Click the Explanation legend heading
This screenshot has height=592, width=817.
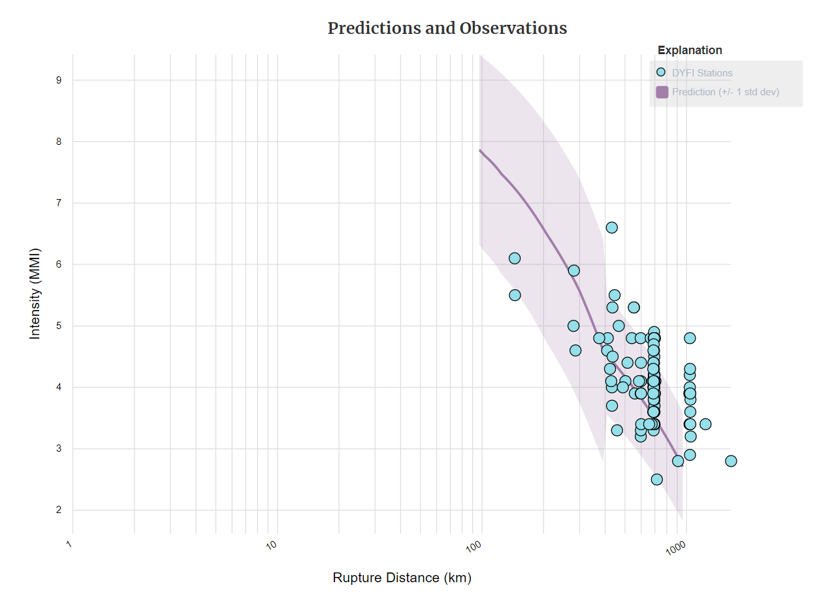(690, 50)
